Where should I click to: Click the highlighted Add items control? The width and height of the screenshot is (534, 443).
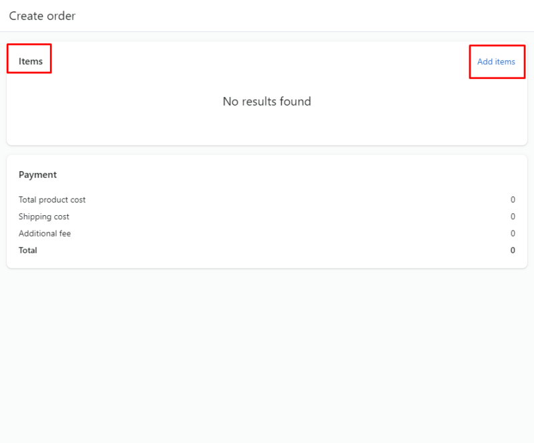click(x=497, y=61)
